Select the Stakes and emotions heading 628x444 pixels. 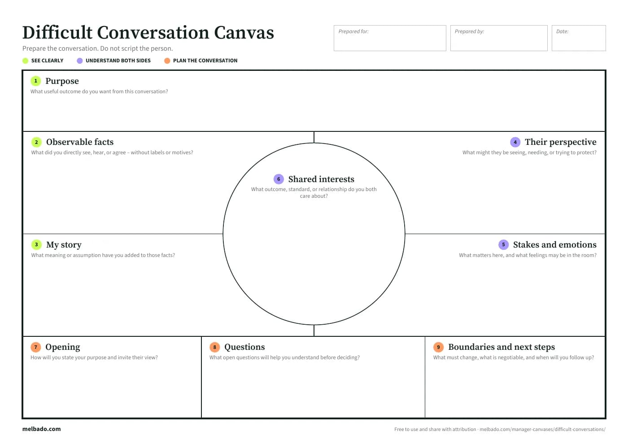[555, 245]
